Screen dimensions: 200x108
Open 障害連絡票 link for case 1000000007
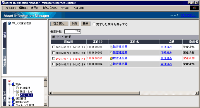coord(120,58)
